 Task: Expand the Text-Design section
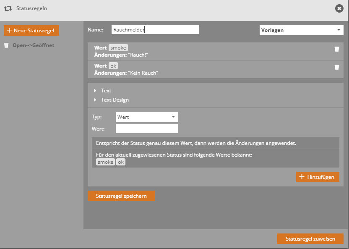click(115, 100)
